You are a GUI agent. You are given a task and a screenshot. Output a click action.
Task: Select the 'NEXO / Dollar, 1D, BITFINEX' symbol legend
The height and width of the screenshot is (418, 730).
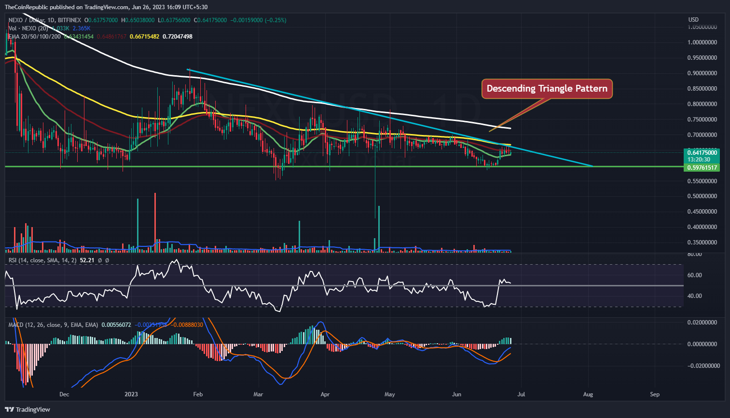coord(45,20)
